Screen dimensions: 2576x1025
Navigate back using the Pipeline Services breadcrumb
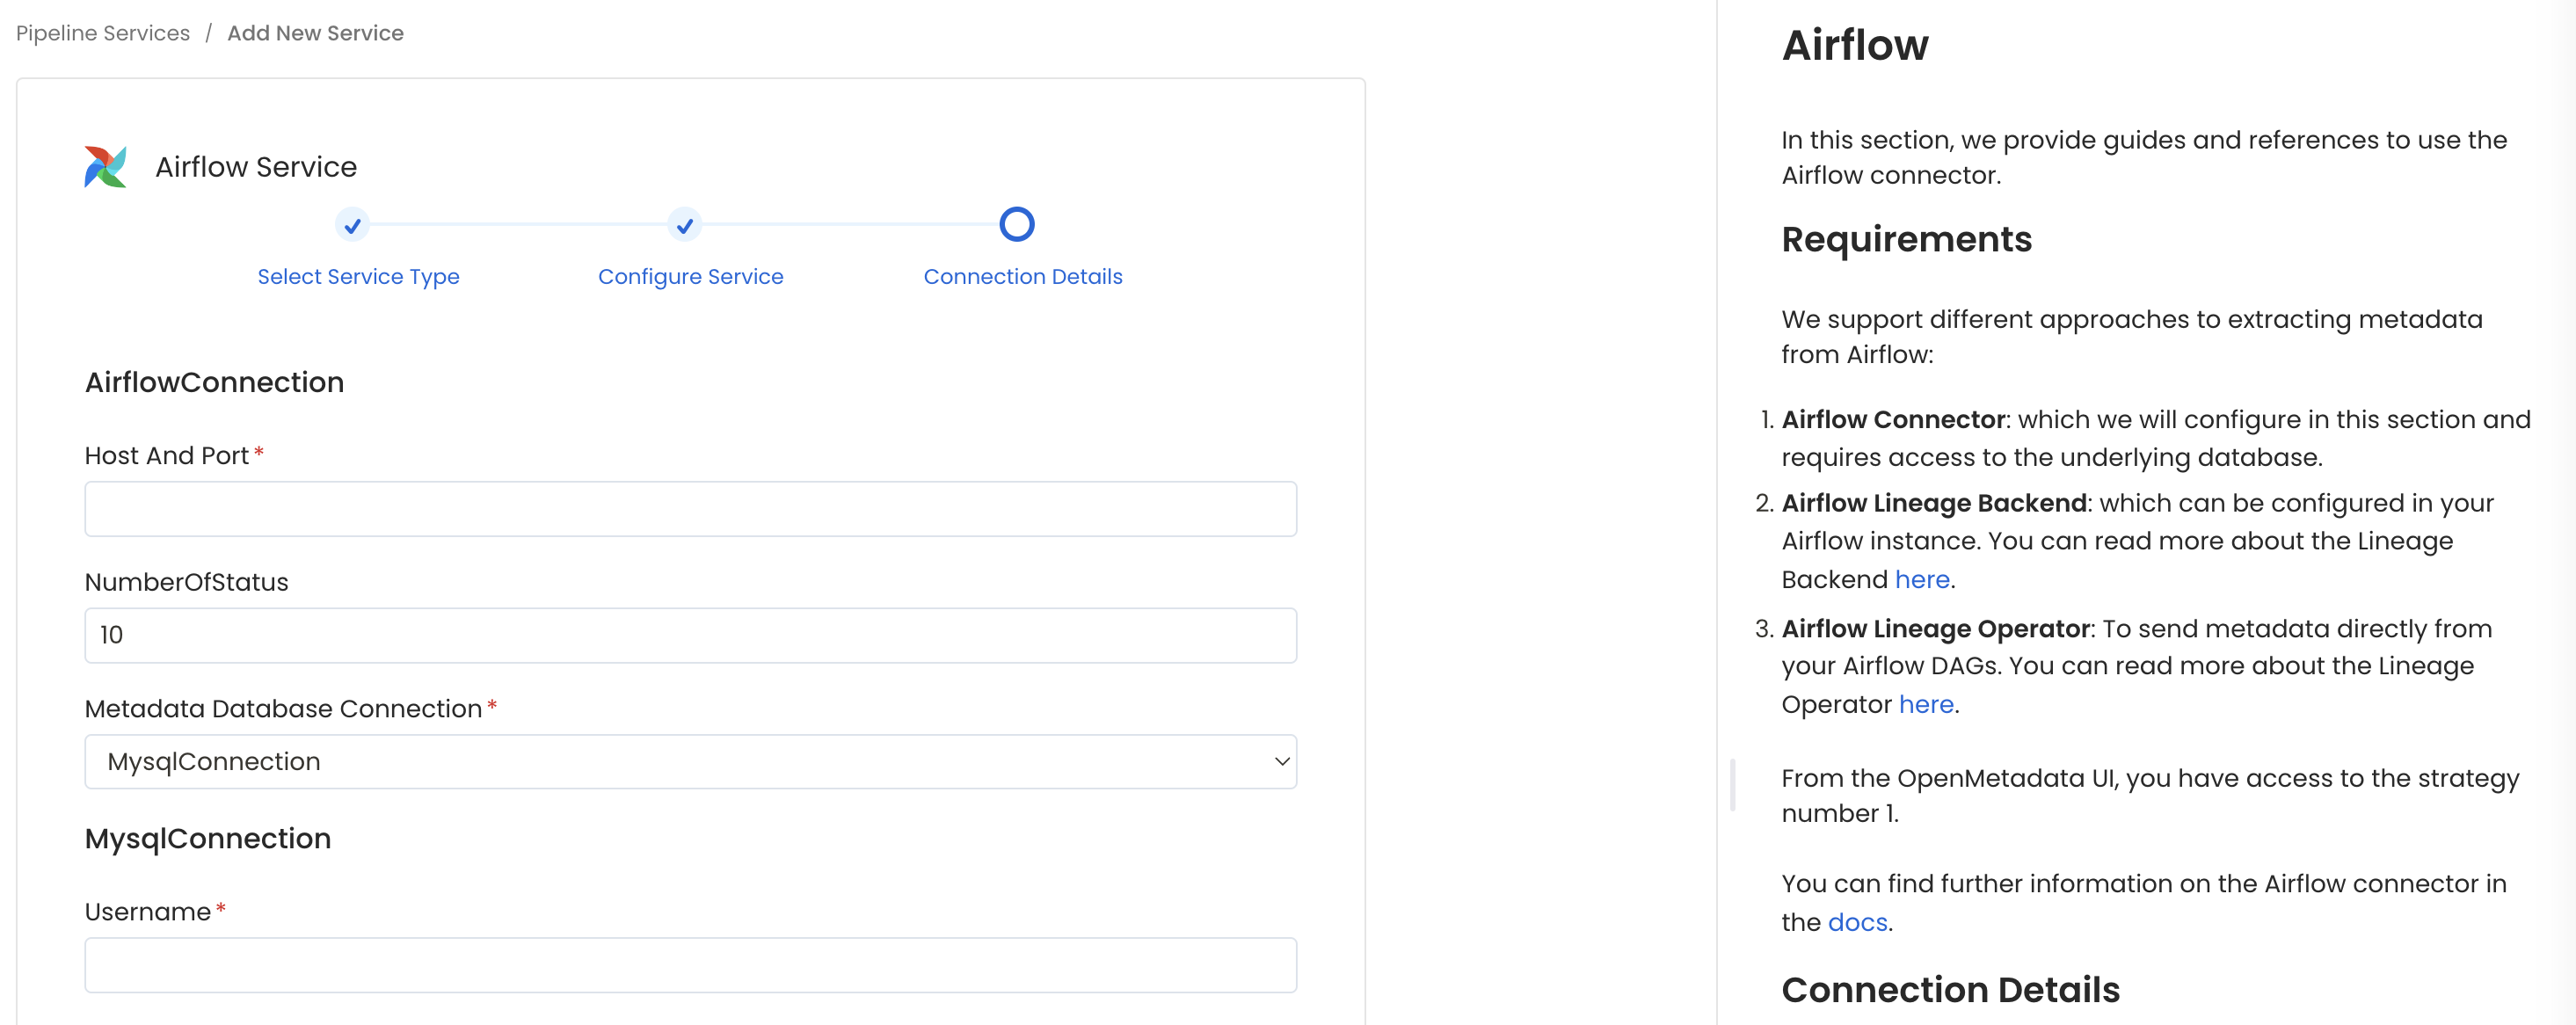[x=102, y=33]
